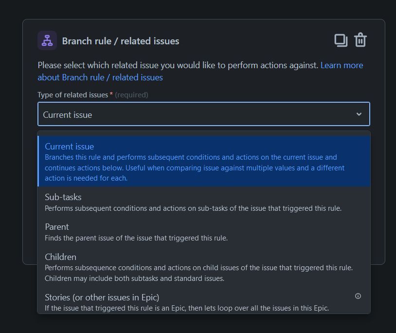Click the Sub-tasks option description text

193,208
